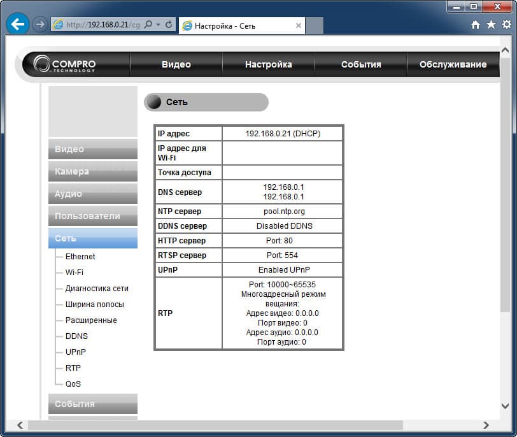517x437 pixels.
Task: Click the 'IP адрес для Wi-Fi' label
Action: pyautogui.click(x=181, y=153)
